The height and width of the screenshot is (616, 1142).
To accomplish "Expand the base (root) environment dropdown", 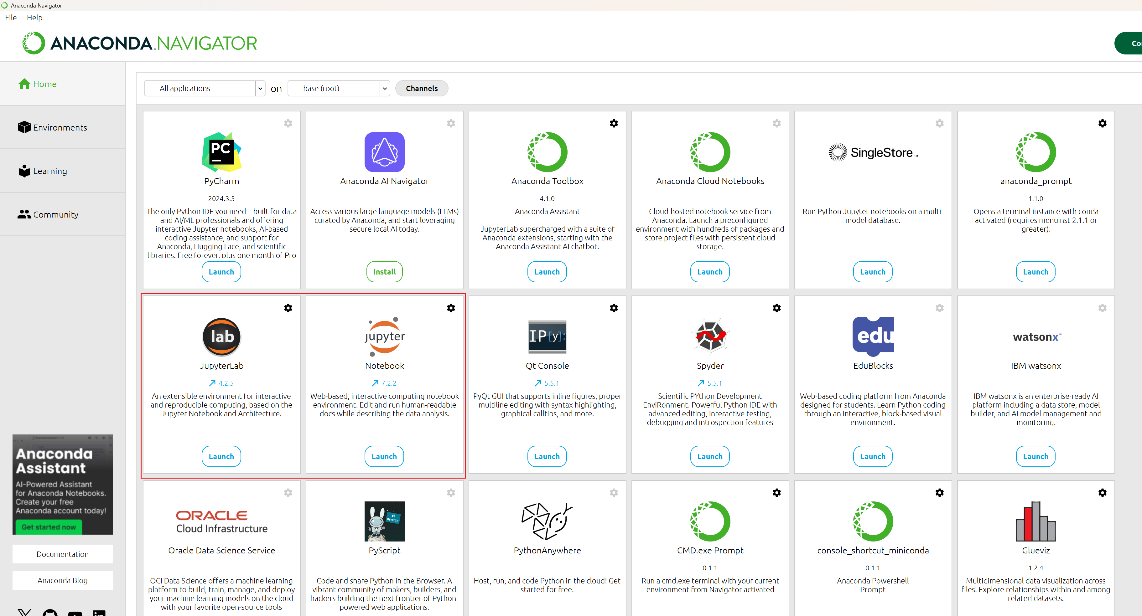I will click(x=385, y=88).
